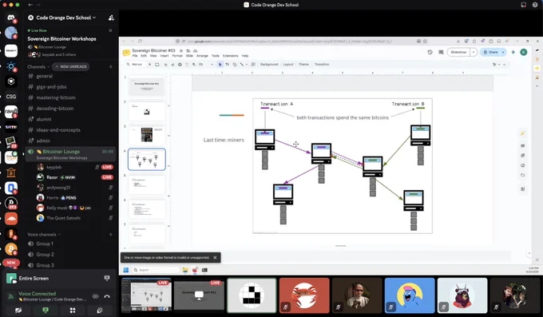Click Theme button in Slides toolbar
Viewport: 543px width, 317px height.
click(303, 65)
